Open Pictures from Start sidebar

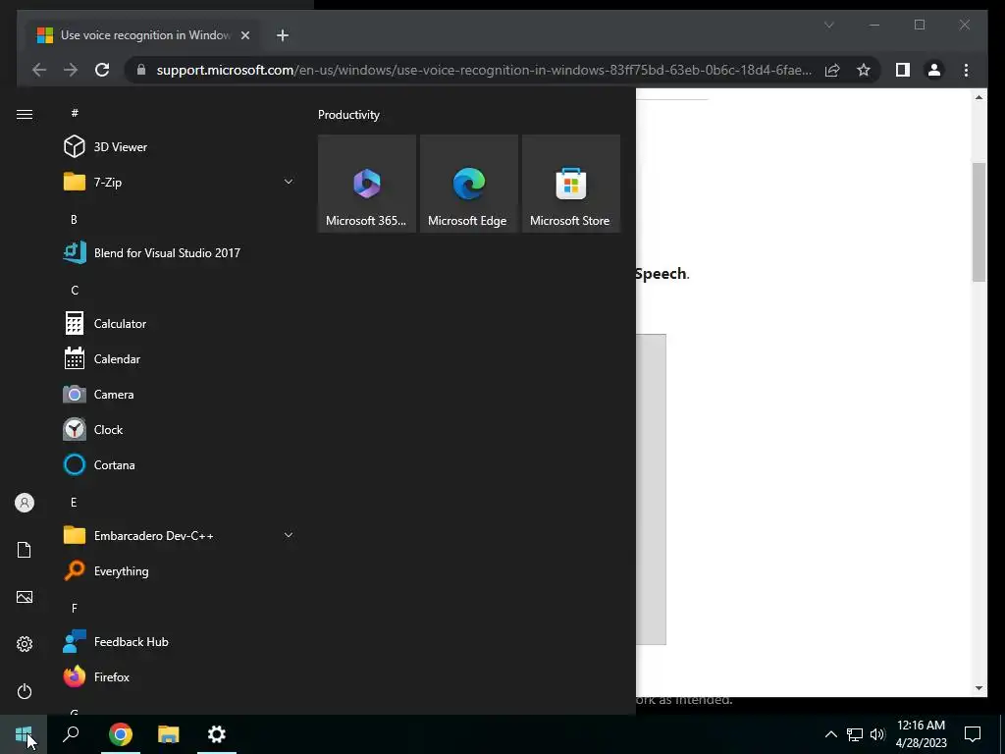point(25,597)
